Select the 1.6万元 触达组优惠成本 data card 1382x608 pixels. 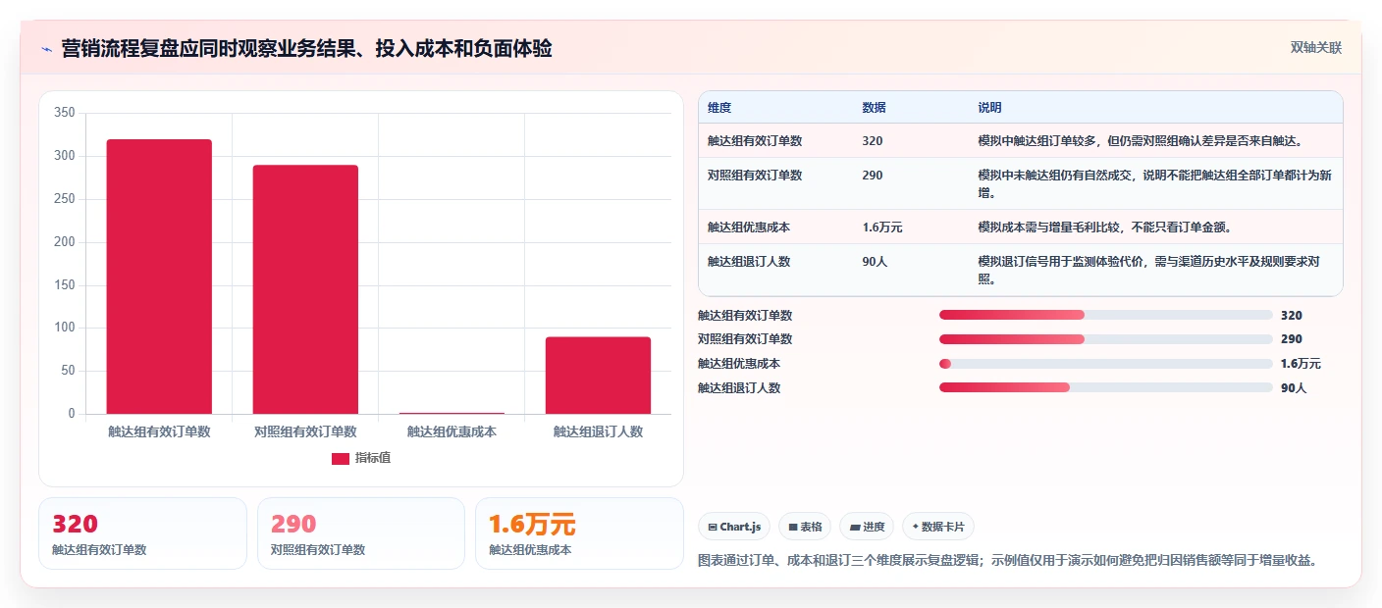(x=579, y=533)
